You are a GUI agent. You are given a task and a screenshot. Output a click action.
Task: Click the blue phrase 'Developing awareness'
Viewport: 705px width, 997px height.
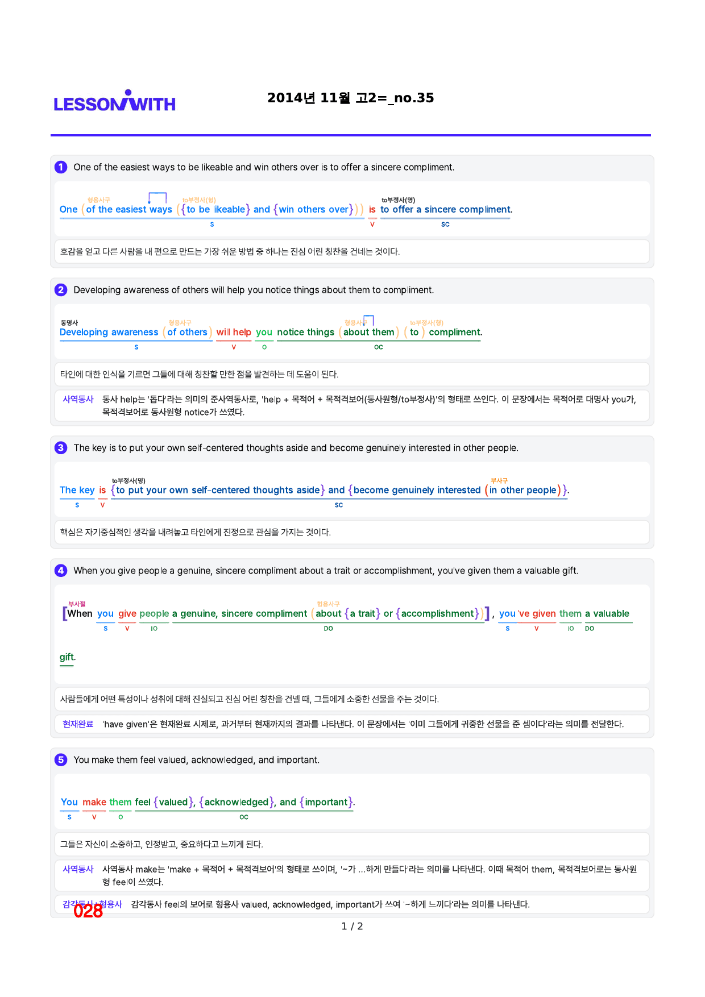pos(109,332)
